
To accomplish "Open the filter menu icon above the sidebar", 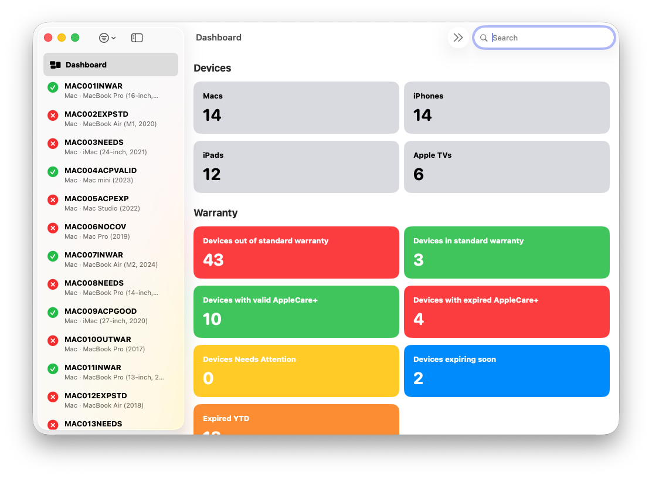I will (104, 38).
